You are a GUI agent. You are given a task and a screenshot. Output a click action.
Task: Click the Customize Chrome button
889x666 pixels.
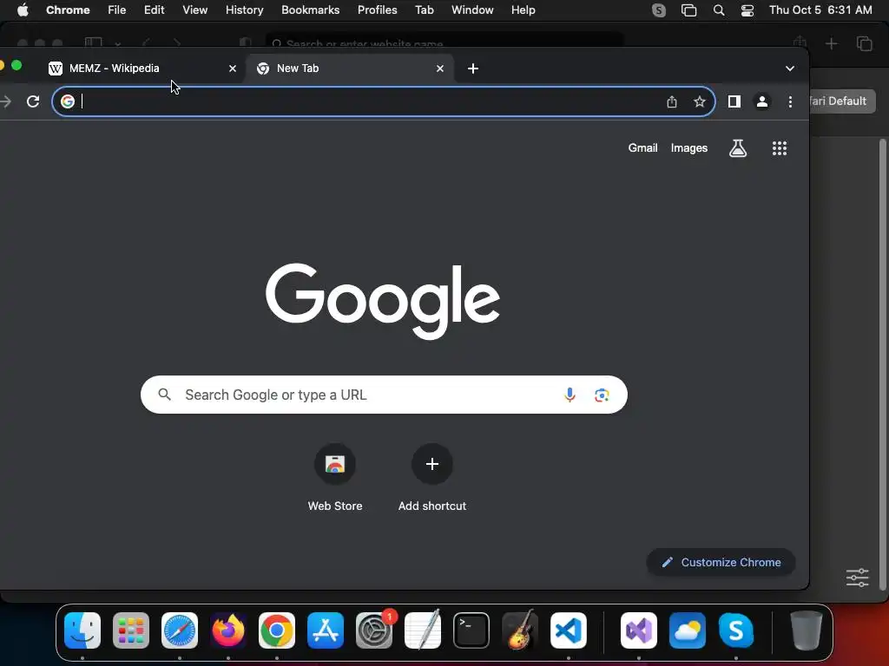pos(721,562)
